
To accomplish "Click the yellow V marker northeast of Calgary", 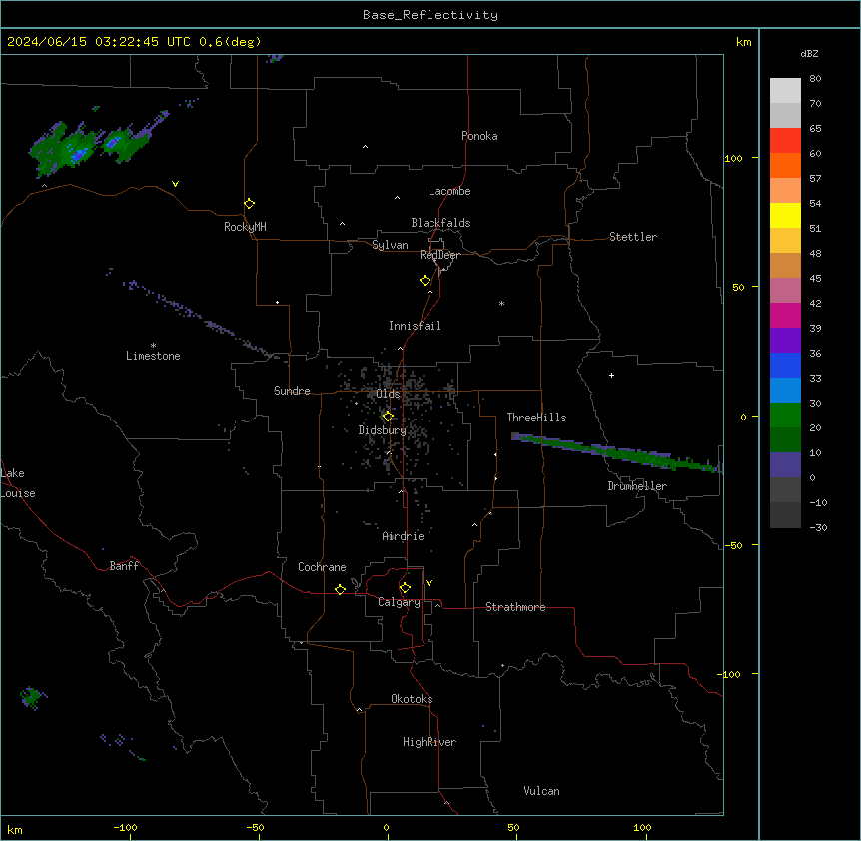I will [x=429, y=583].
